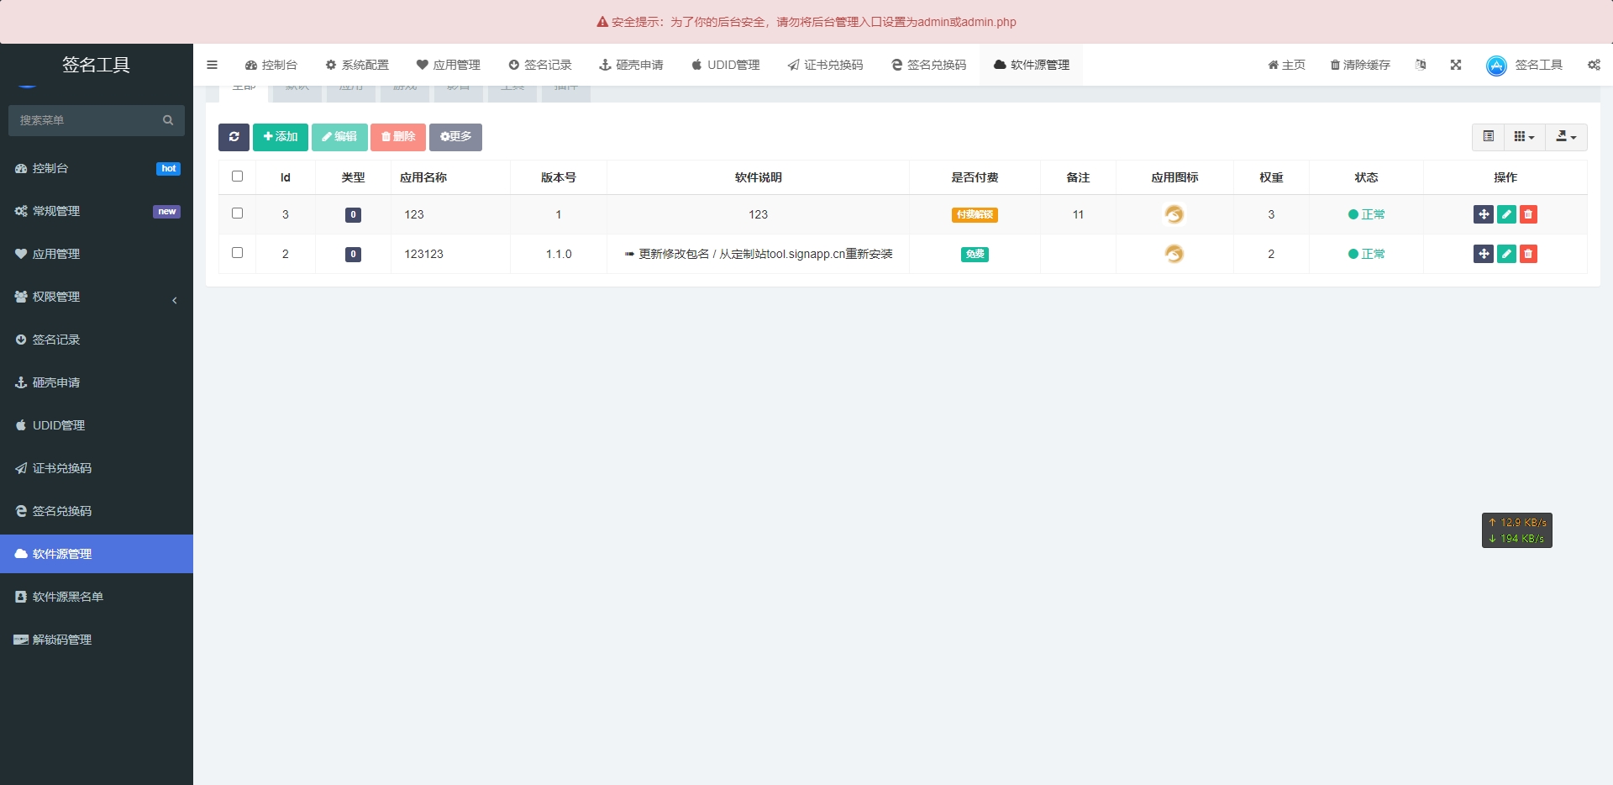Screen dimensions: 1613x785
Task: Open the 签名记录 tab in top navigation
Action: [540, 65]
